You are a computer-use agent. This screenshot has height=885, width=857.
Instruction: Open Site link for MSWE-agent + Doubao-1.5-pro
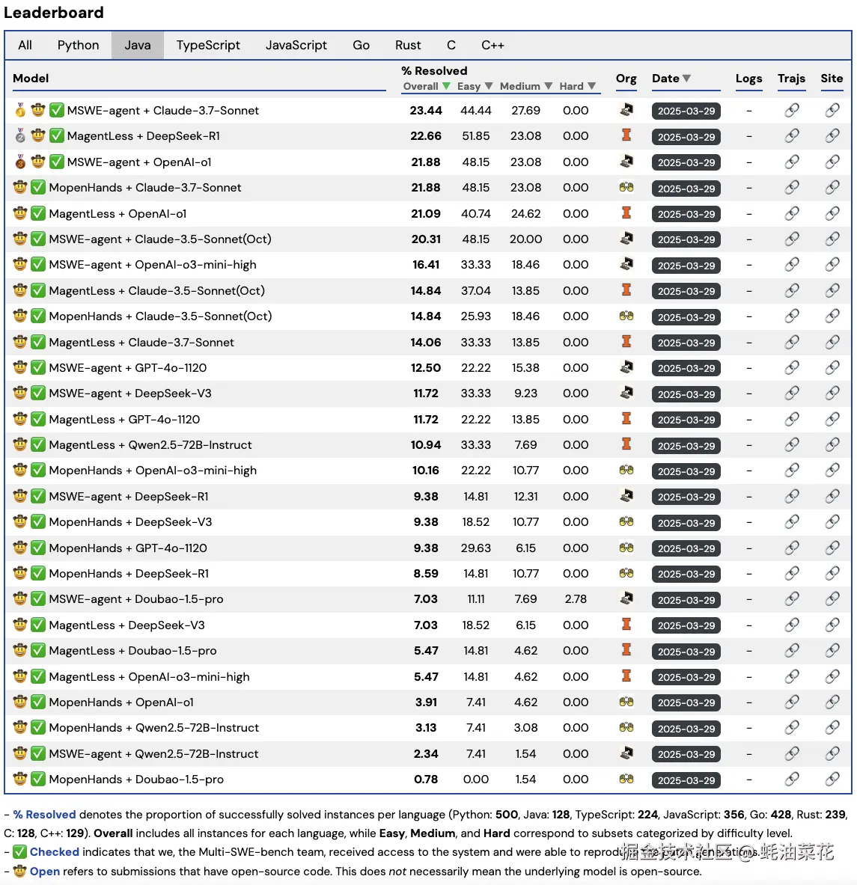[x=832, y=598]
